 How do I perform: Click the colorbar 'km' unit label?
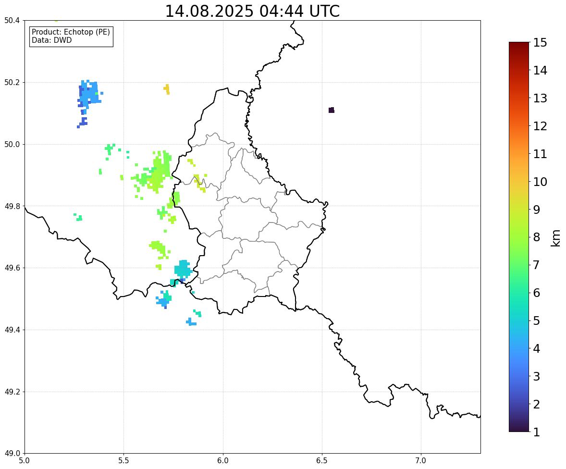[556, 238]
